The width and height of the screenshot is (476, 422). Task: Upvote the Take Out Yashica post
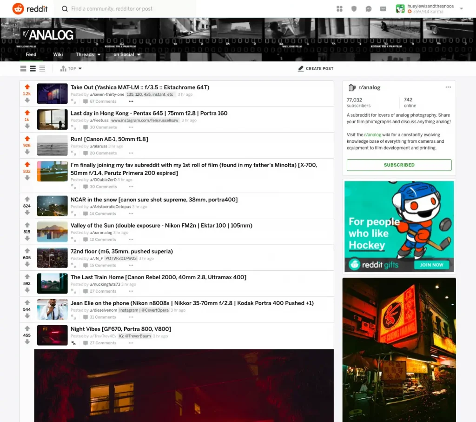click(x=27, y=87)
